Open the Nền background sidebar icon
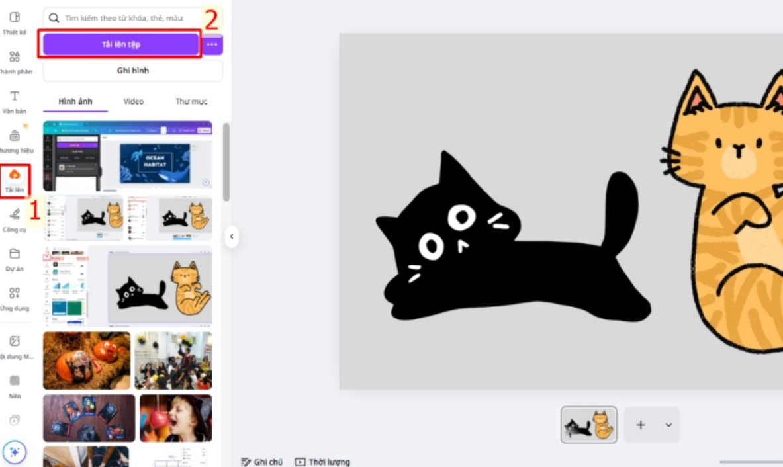This screenshot has height=467, width=783. [14, 381]
